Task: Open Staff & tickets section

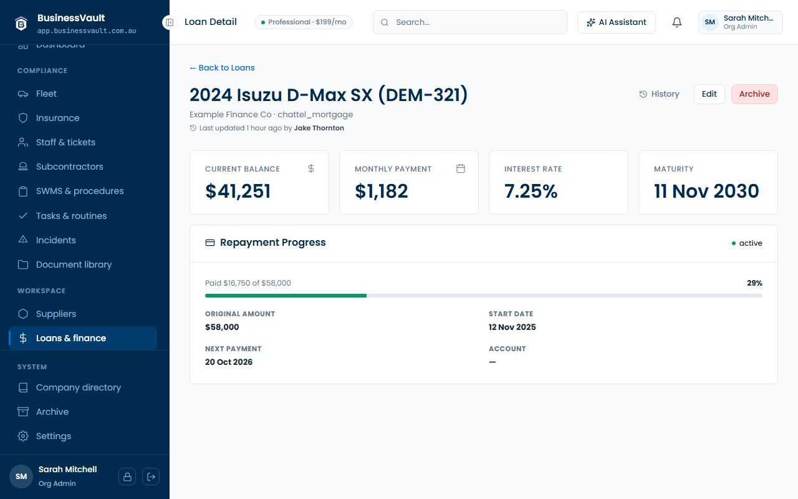Action: tap(83, 142)
